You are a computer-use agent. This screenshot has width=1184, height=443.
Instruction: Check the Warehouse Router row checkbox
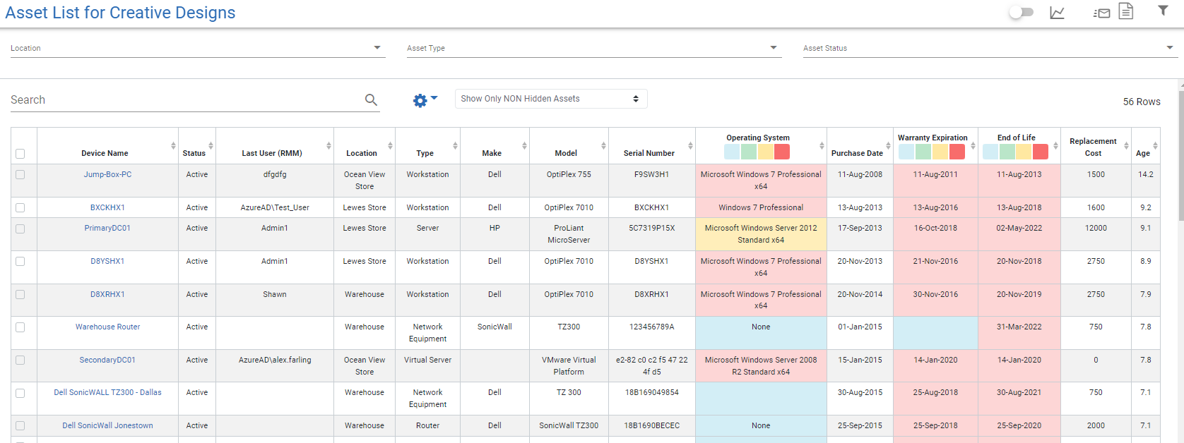click(20, 327)
